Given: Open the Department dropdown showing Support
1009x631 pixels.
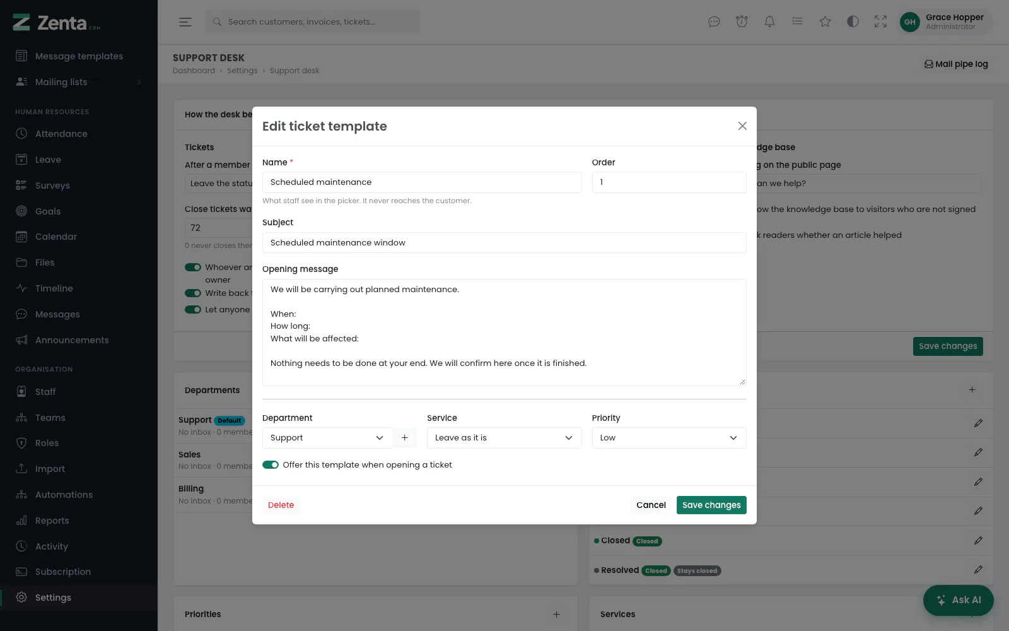Looking at the screenshot, I should [327, 438].
